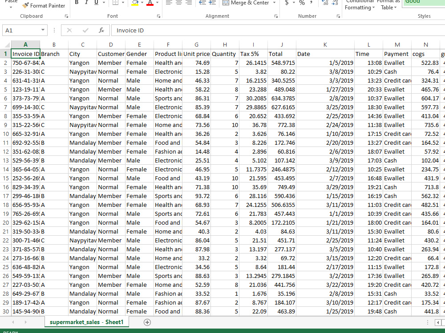Open the Format as Table gallery

coord(388,4)
